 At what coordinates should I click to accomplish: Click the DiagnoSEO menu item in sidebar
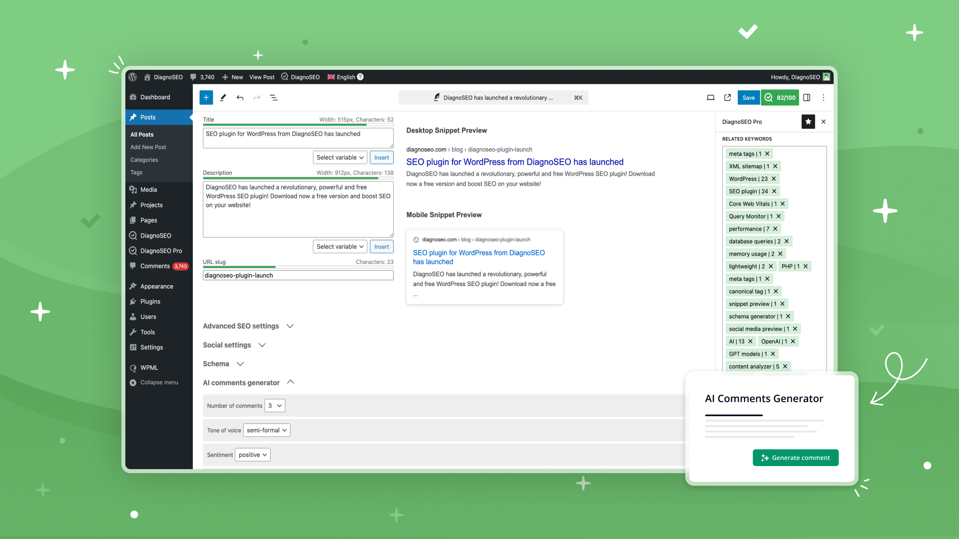pos(155,236)
